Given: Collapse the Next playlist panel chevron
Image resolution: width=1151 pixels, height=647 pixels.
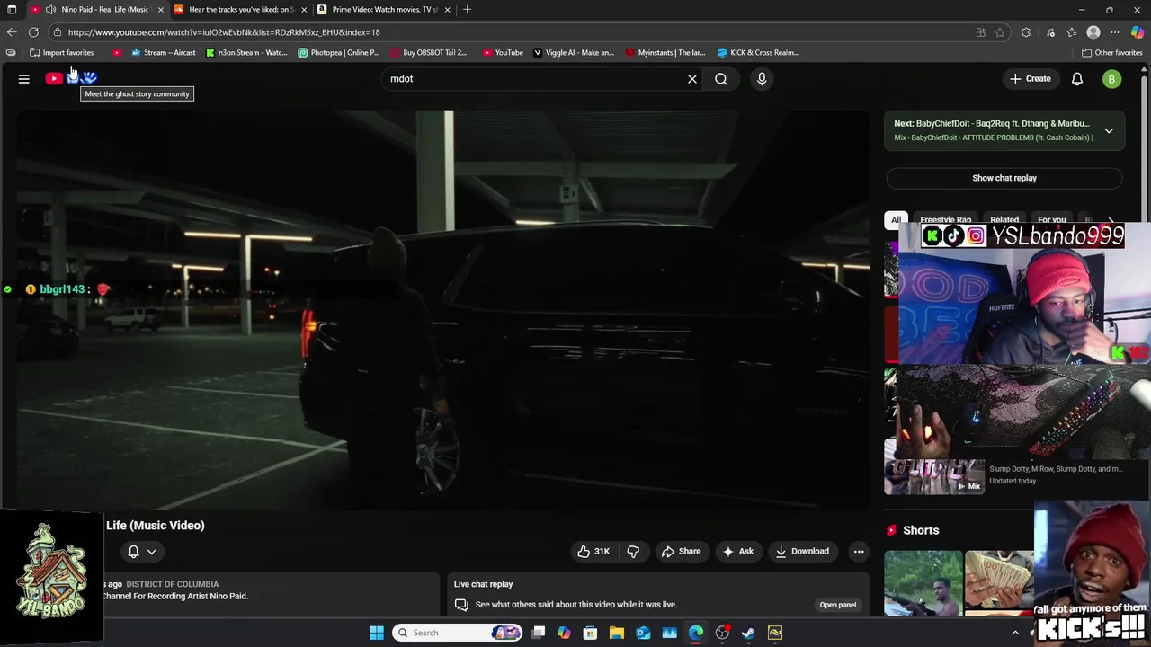Looking at the screenshot, I should pyautogui.click(x=1109, y=130).
